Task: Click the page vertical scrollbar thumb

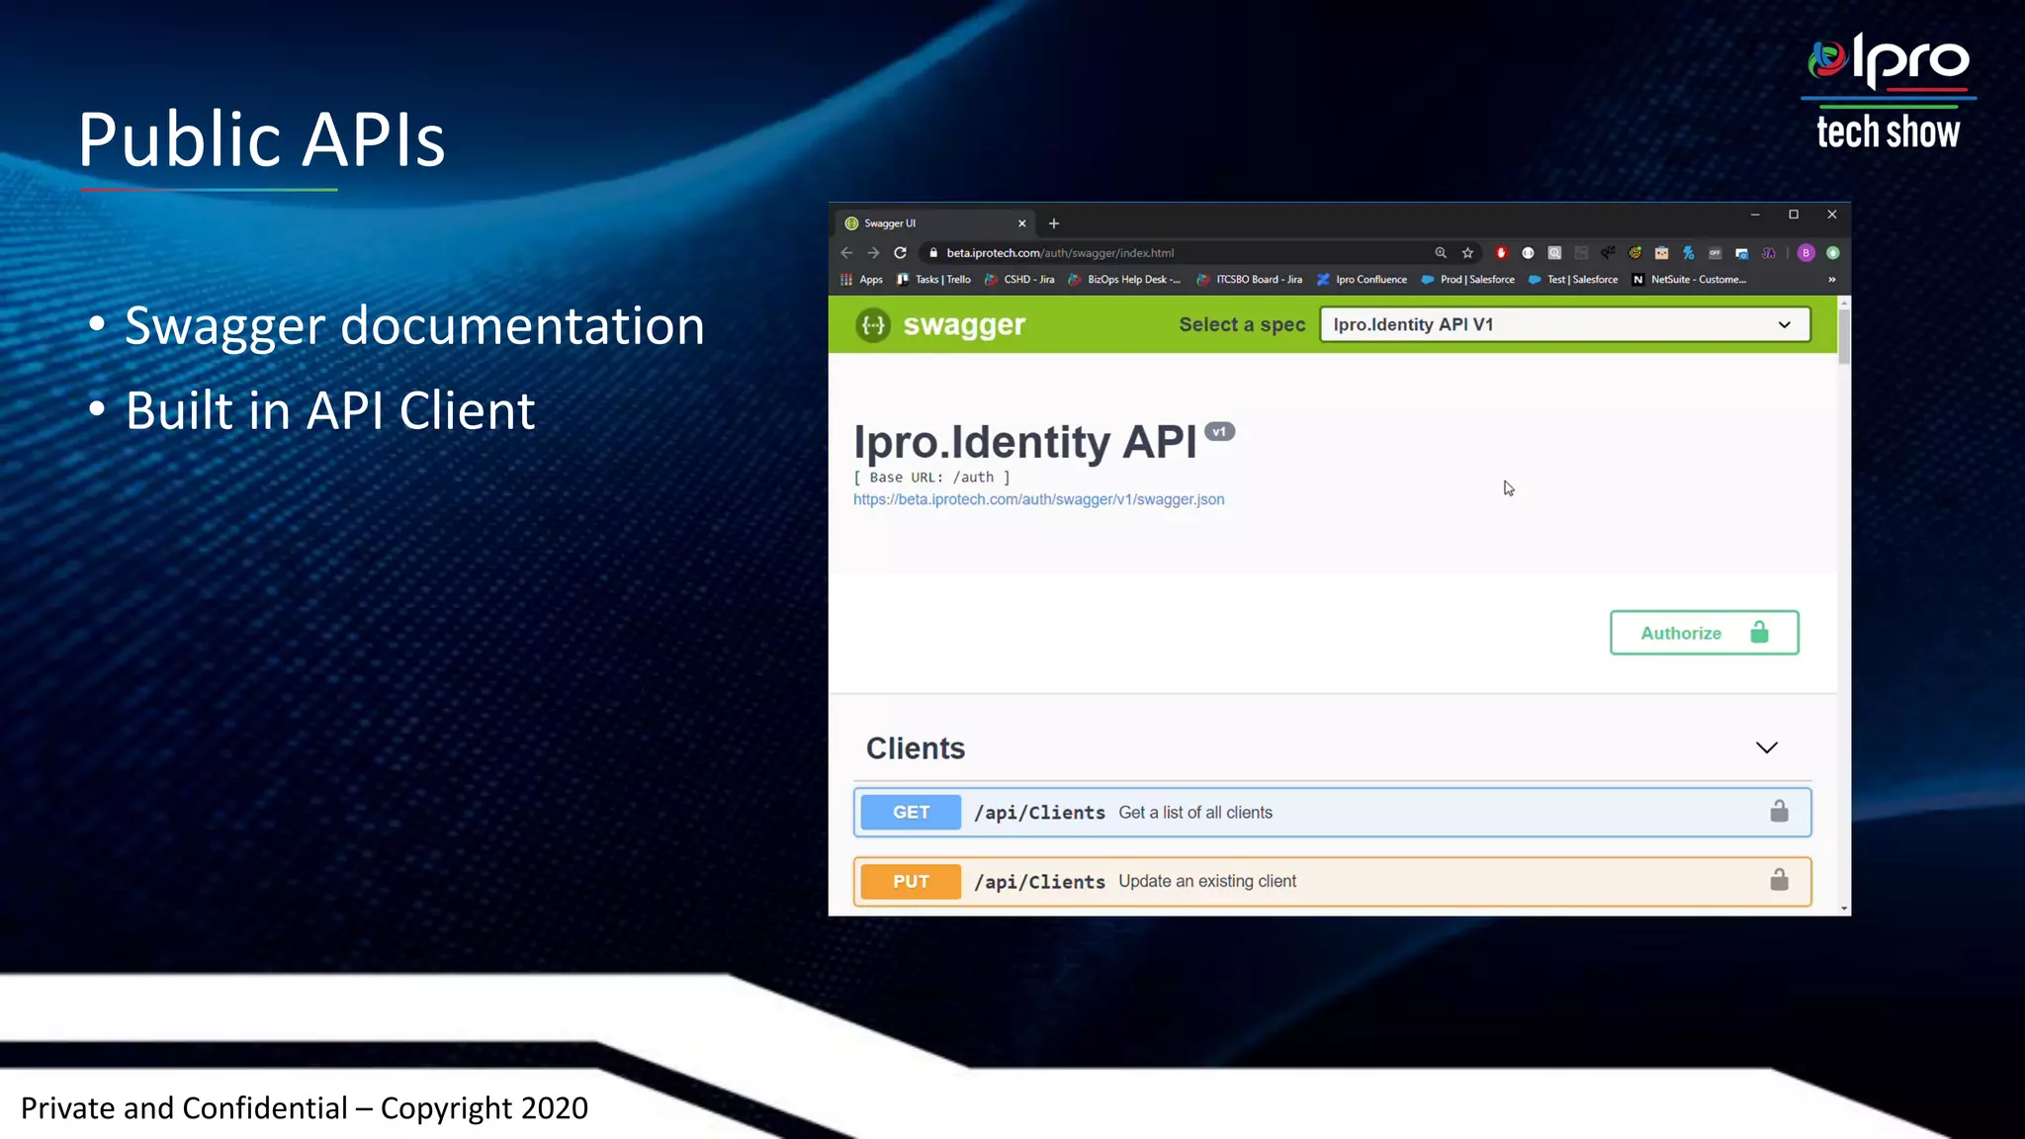Action: (x=1844, y=336)
